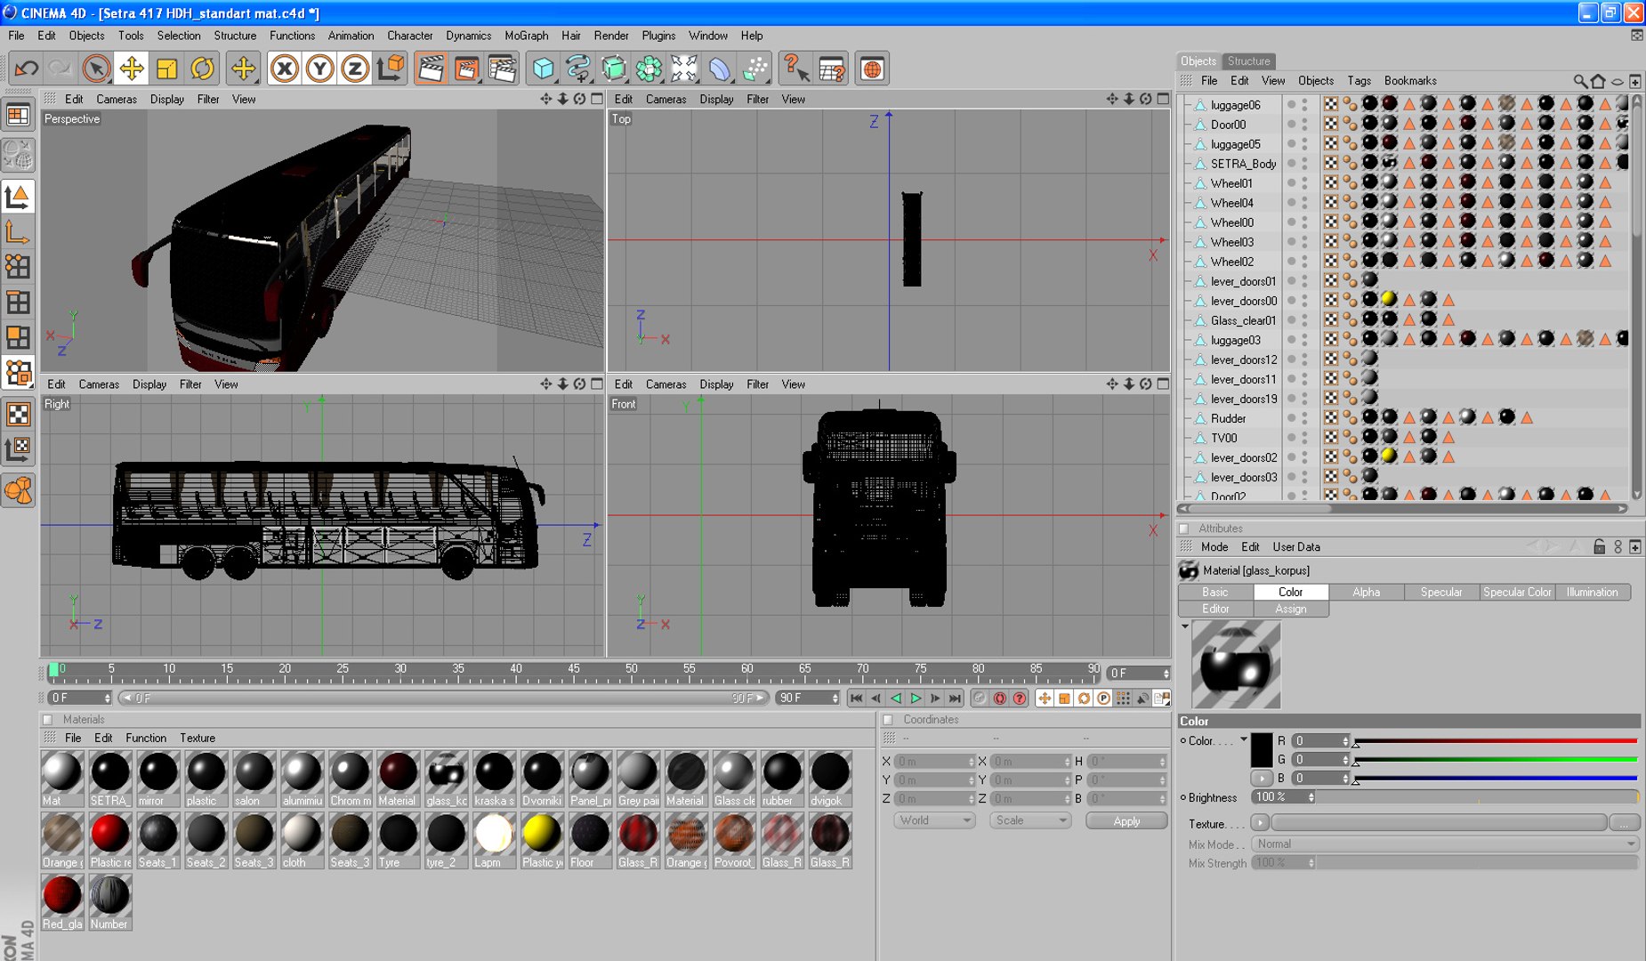Click the Play Forwards button
1646x961 pixels.
(915, 699)
